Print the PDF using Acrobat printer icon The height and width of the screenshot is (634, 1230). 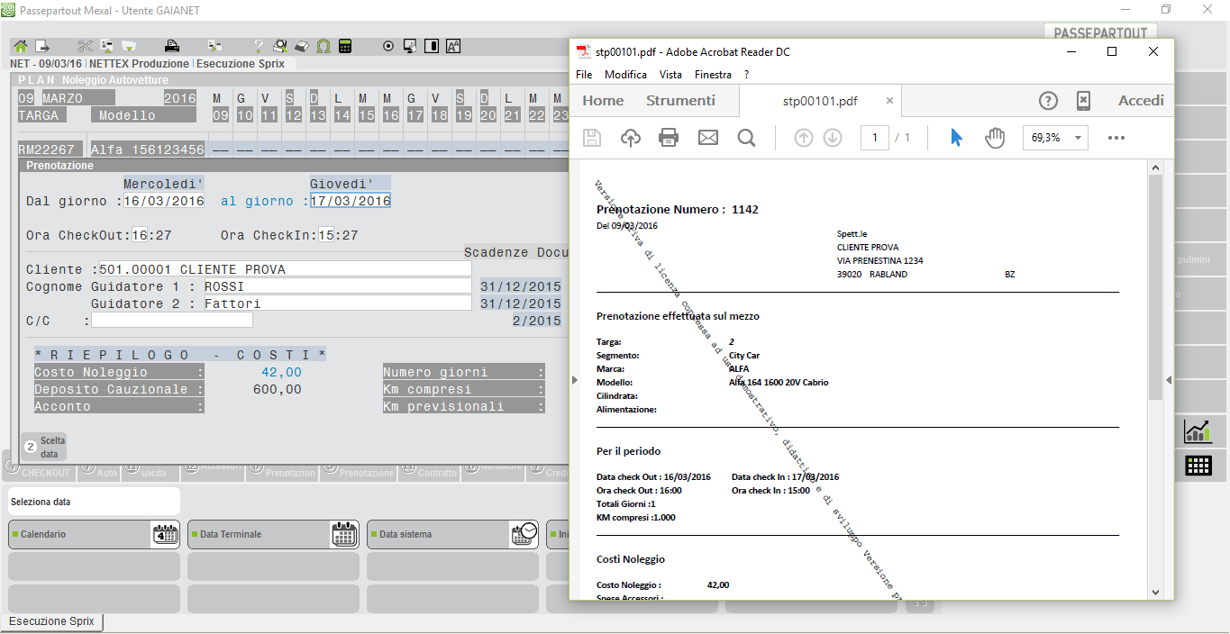coord(669,138)
